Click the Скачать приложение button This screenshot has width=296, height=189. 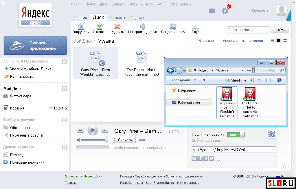[x=35, y=46]
